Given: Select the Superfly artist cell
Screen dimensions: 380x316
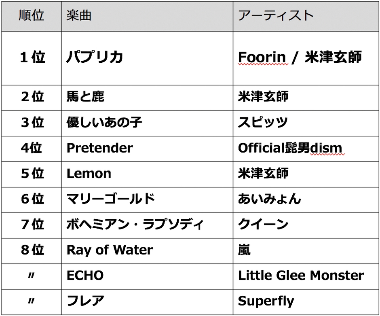Looking at the screenshot, I should (x=266, y=301).
